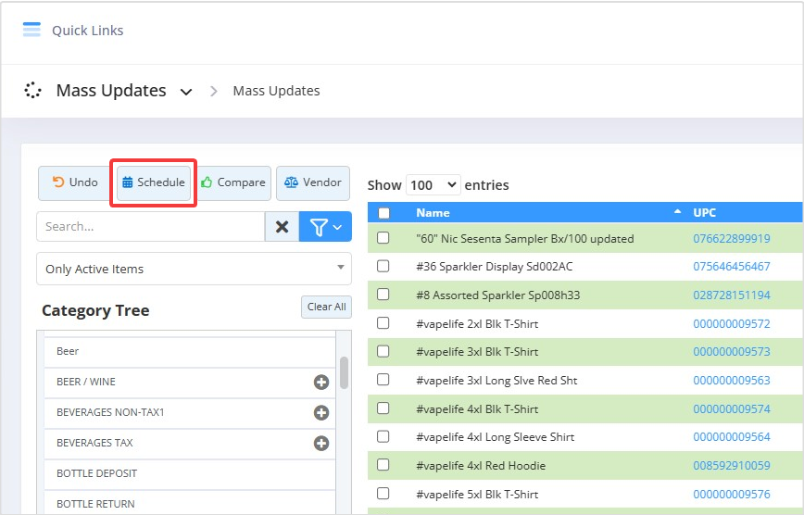804x515 pixels.
Task: Toggle the select-all checkbox in header
Action: point(383,213)
